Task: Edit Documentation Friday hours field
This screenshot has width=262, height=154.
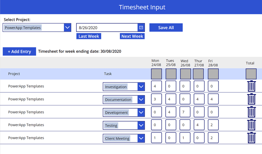Action: click(213, 99)
